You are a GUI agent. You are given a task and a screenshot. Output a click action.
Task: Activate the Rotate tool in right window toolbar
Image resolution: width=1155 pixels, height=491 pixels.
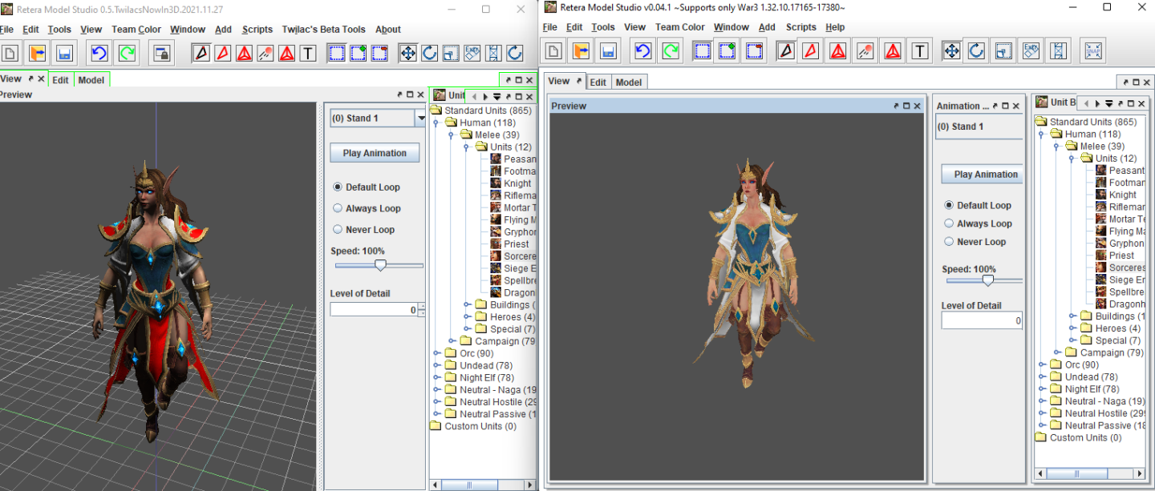tap(976, 51)
